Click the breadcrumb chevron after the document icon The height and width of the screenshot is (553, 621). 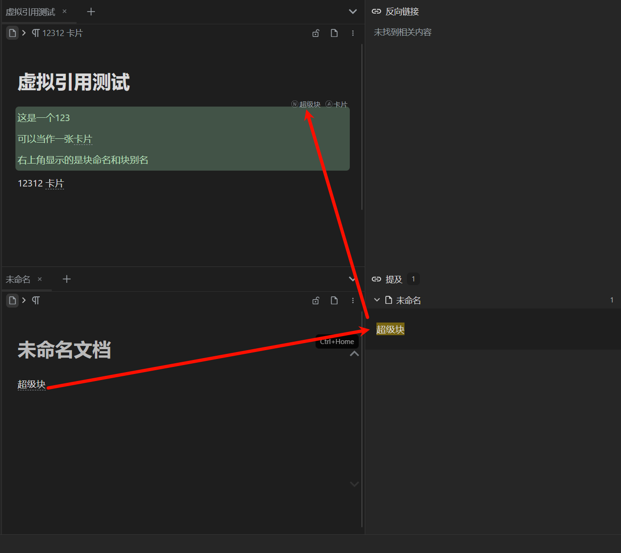pos(23,33)
